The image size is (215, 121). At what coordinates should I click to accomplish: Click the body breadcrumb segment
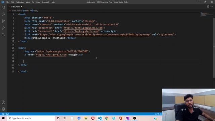35,10
